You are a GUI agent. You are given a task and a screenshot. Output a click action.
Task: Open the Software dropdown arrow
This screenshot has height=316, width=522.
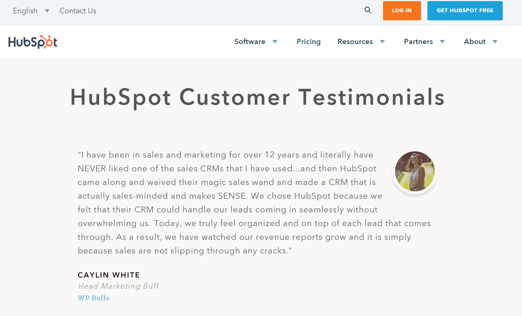pos(275,42)
